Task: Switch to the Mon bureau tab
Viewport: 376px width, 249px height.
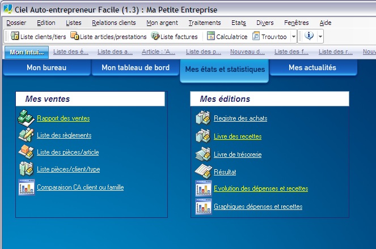Action: (47, 67)
